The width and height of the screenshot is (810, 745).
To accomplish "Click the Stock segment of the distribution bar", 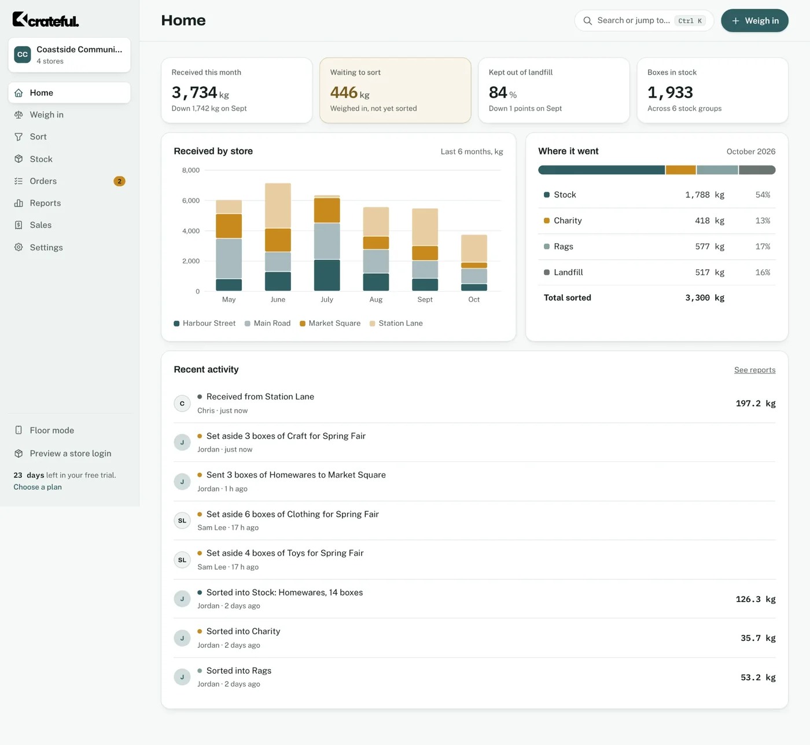I will pyautogui.click(x=601, y=170).
